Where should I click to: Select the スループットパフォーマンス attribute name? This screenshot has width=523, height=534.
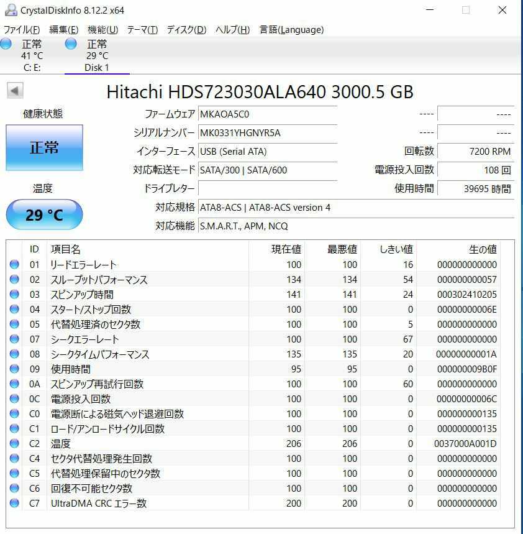pos(99,280)
